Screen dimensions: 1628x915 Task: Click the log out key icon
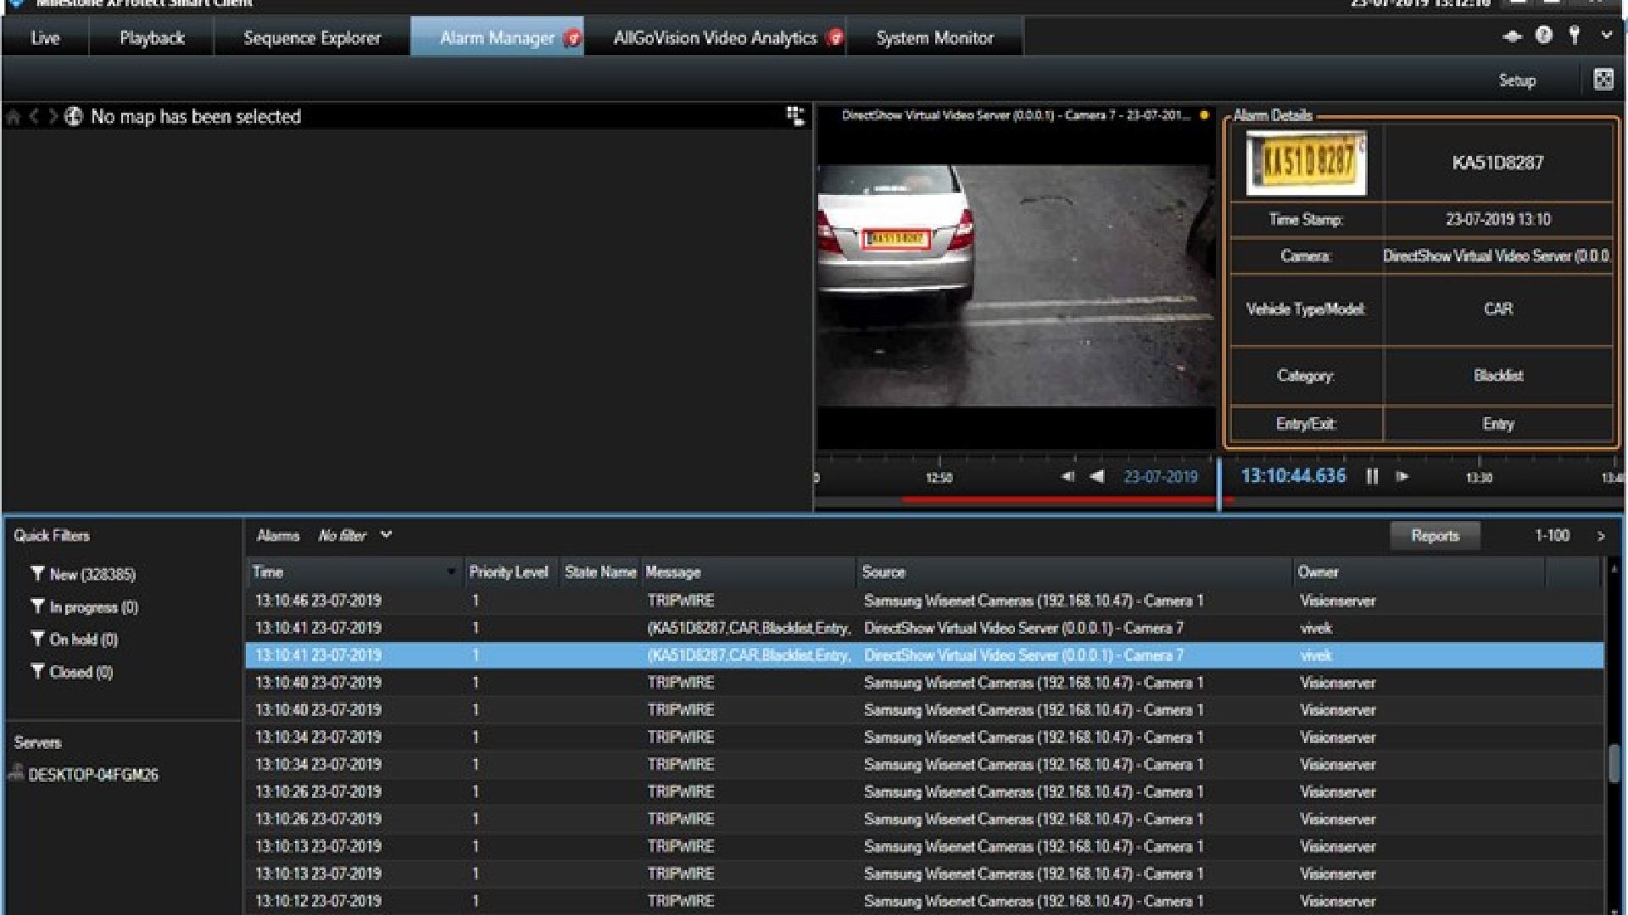pyautogui.click(x=1575, y=36)
